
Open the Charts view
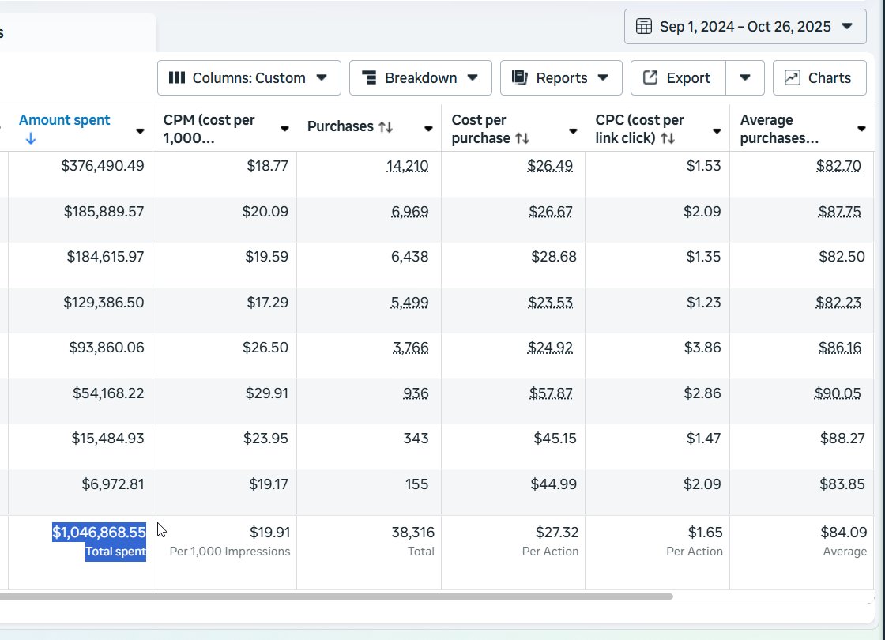pos(819,78)
